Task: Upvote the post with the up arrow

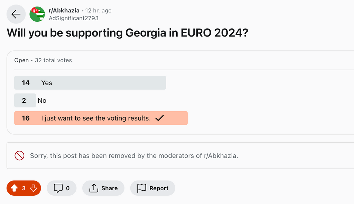Action: [14, 188]
